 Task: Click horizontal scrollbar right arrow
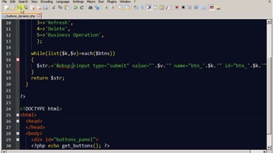[x=264, y=152]
